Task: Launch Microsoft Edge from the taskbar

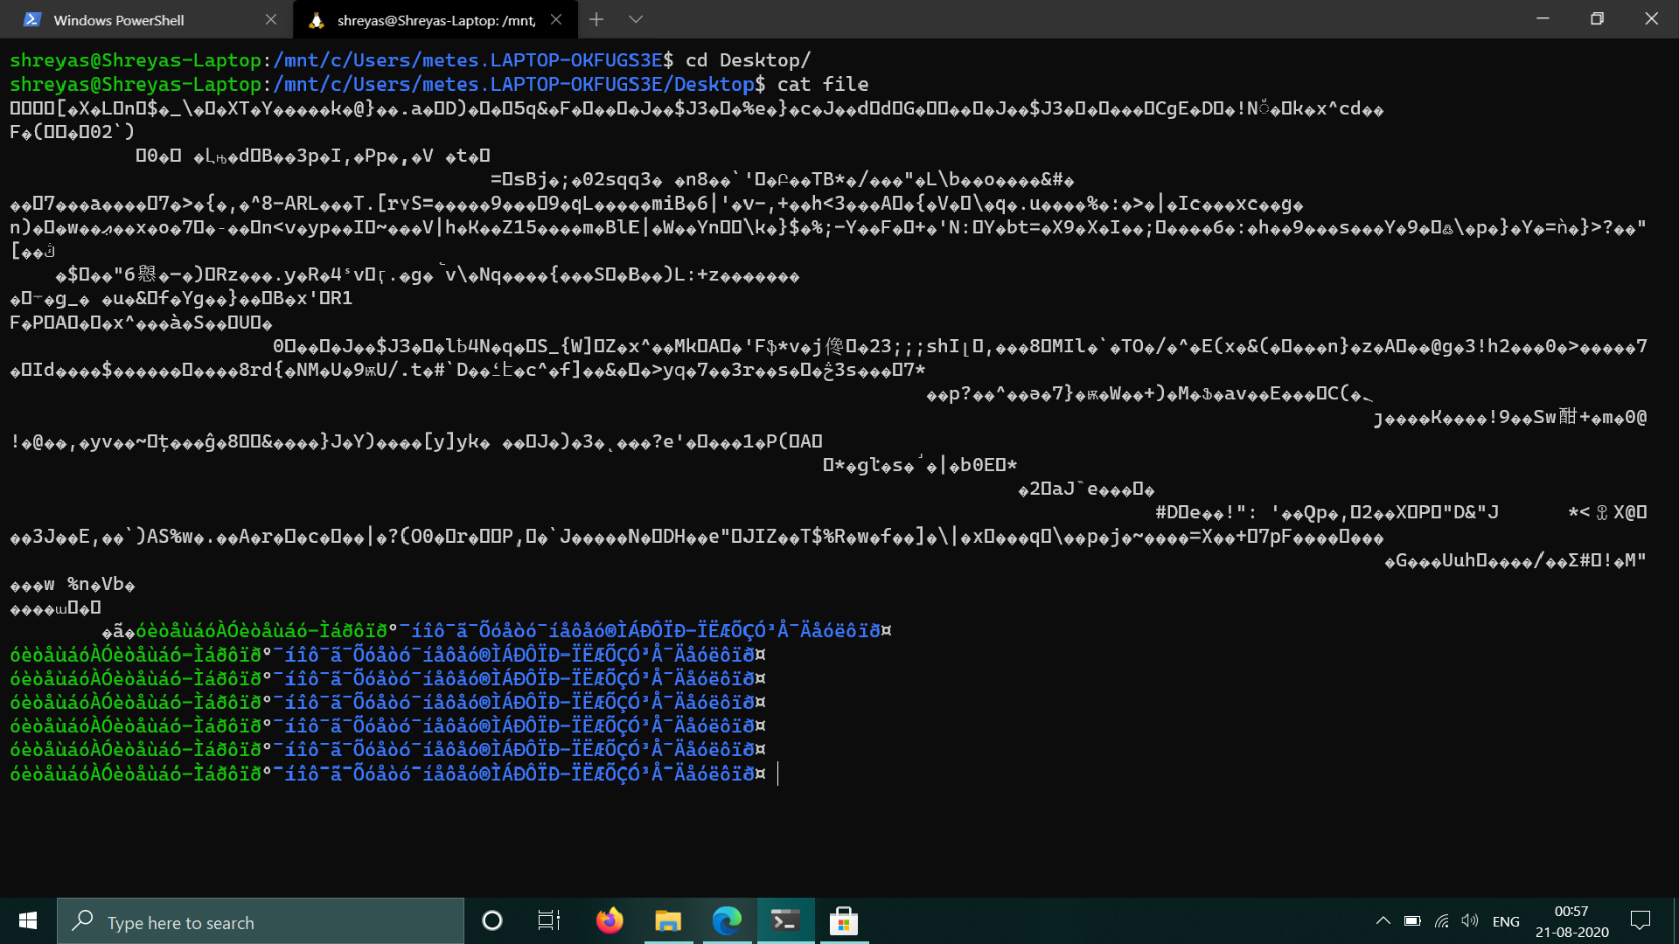Action: [x=727, y=920]
